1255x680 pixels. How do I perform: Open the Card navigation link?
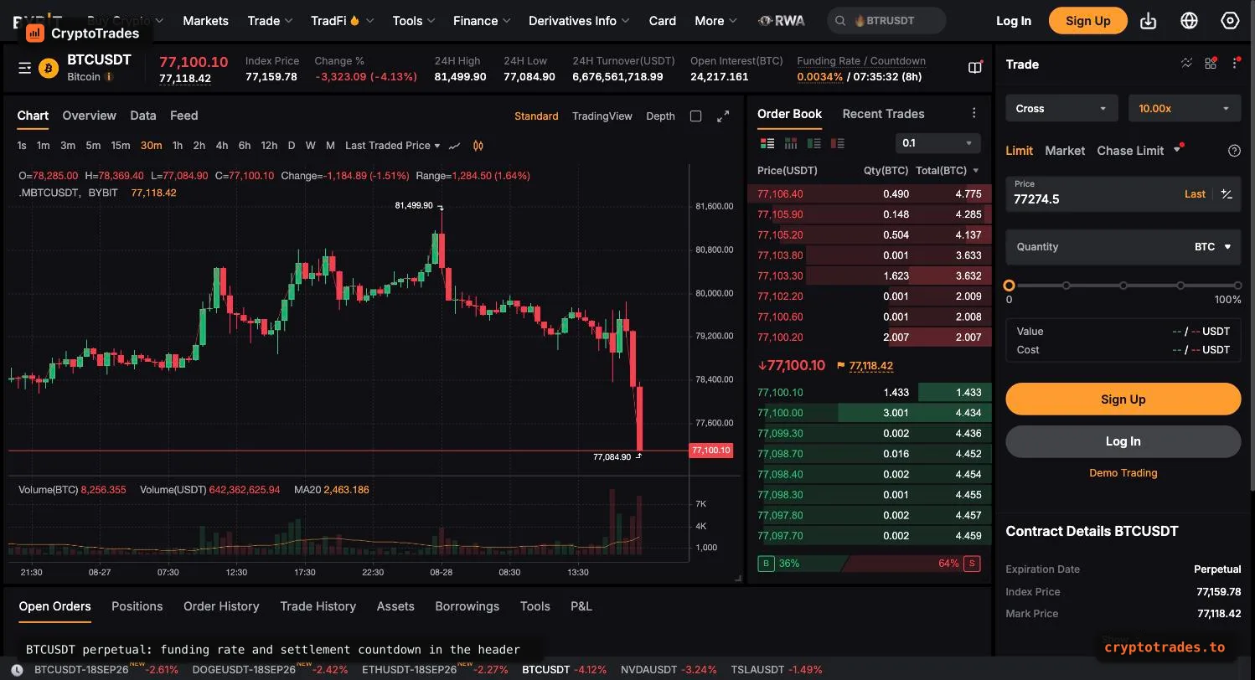point(662,21)
